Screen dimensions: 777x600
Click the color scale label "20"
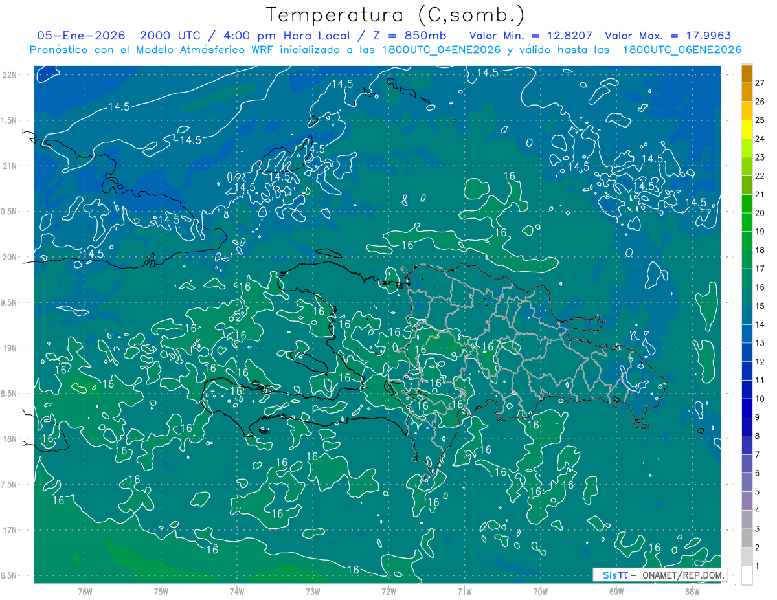click(x=760, y=213)
